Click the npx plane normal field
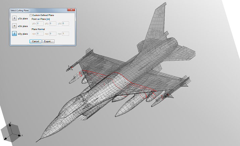The image size is (240, 146). [40, 34]
